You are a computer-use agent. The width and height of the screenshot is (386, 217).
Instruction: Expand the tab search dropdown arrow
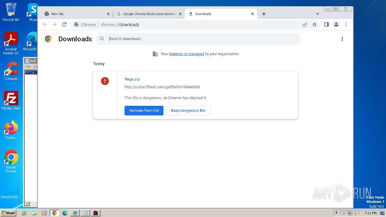pyautogui.click(x=317, y=14)
